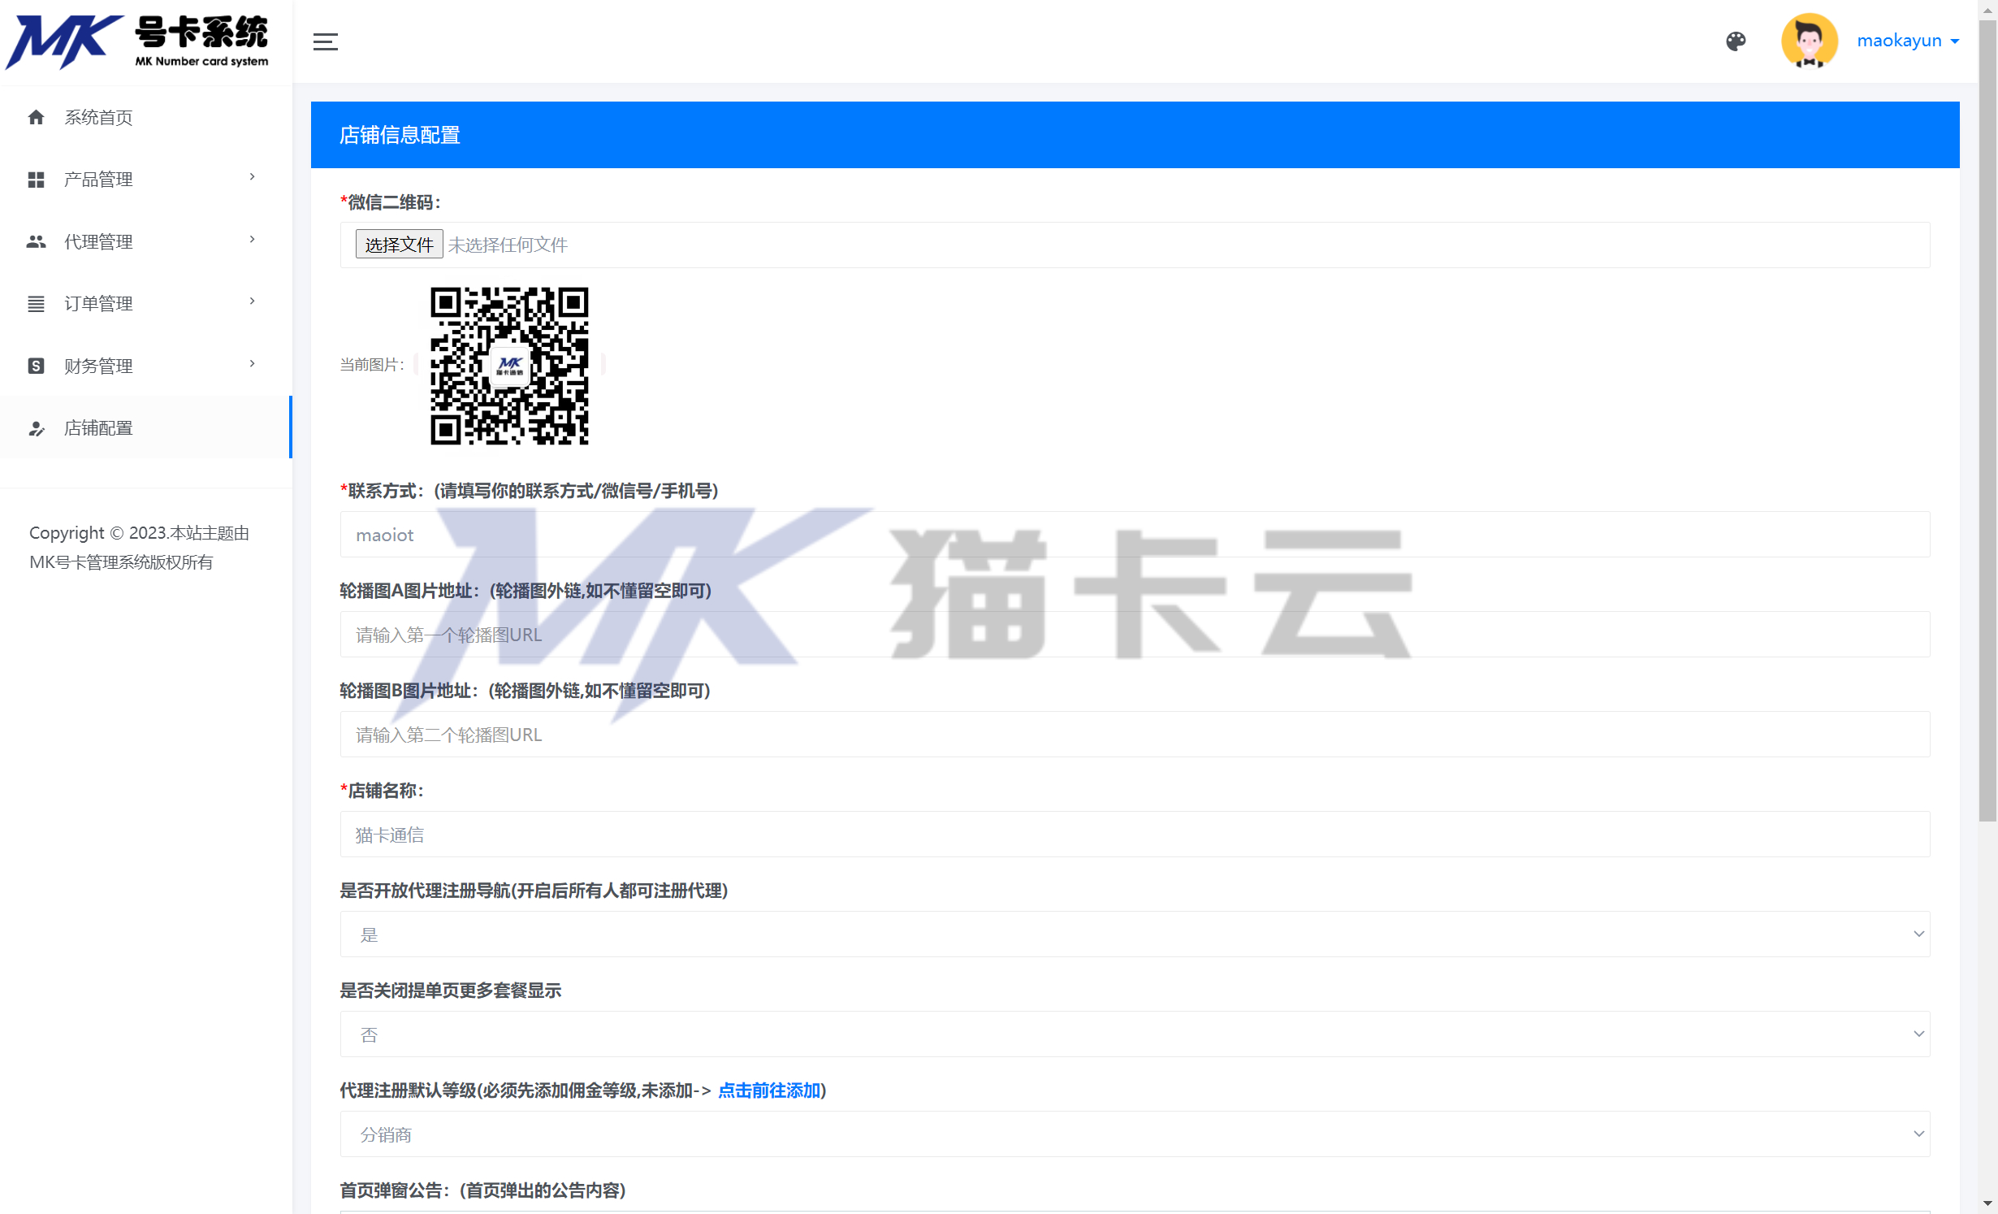Click the S icon beside 财务管理

tap(36, 366)
